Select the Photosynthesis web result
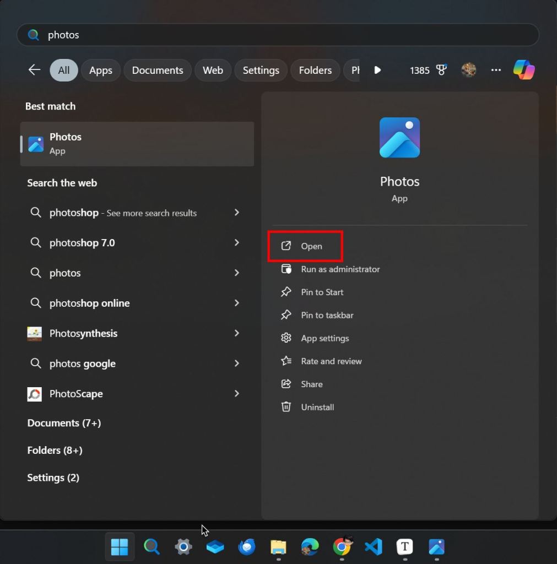This screenshot has height=564, width=557. 84,334
